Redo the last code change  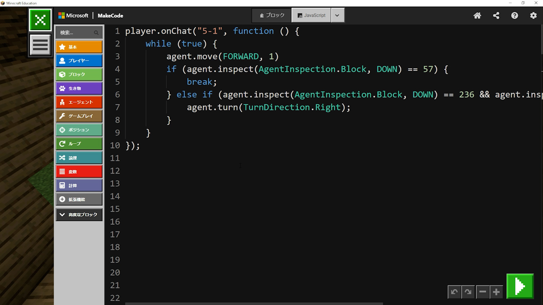pyautogui.click(x=468, y=292)
